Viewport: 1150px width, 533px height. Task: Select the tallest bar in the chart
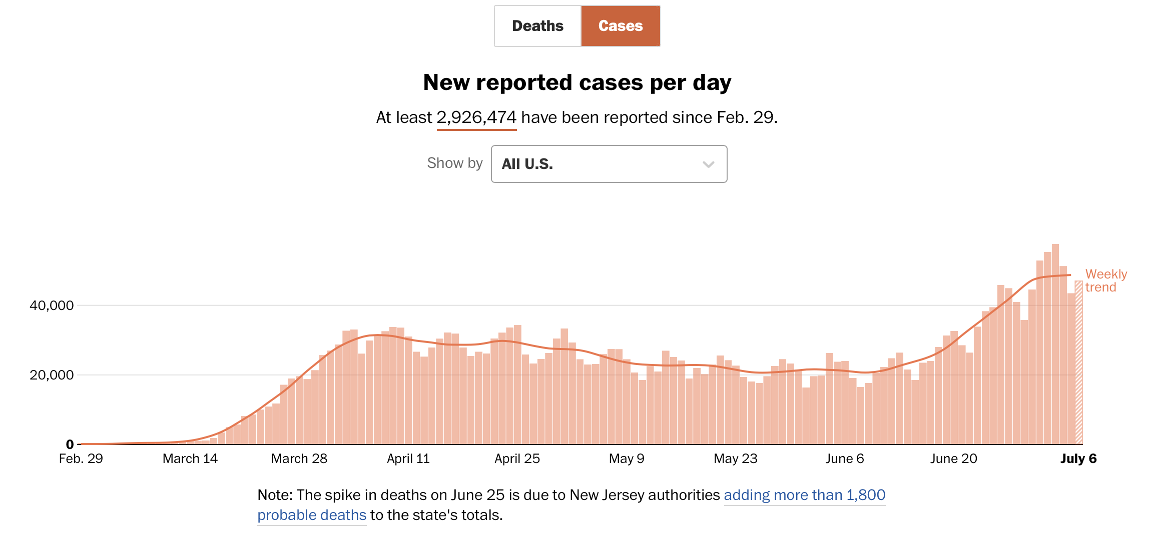1055,344
